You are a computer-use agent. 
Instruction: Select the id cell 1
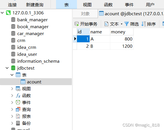pos(83,39)
